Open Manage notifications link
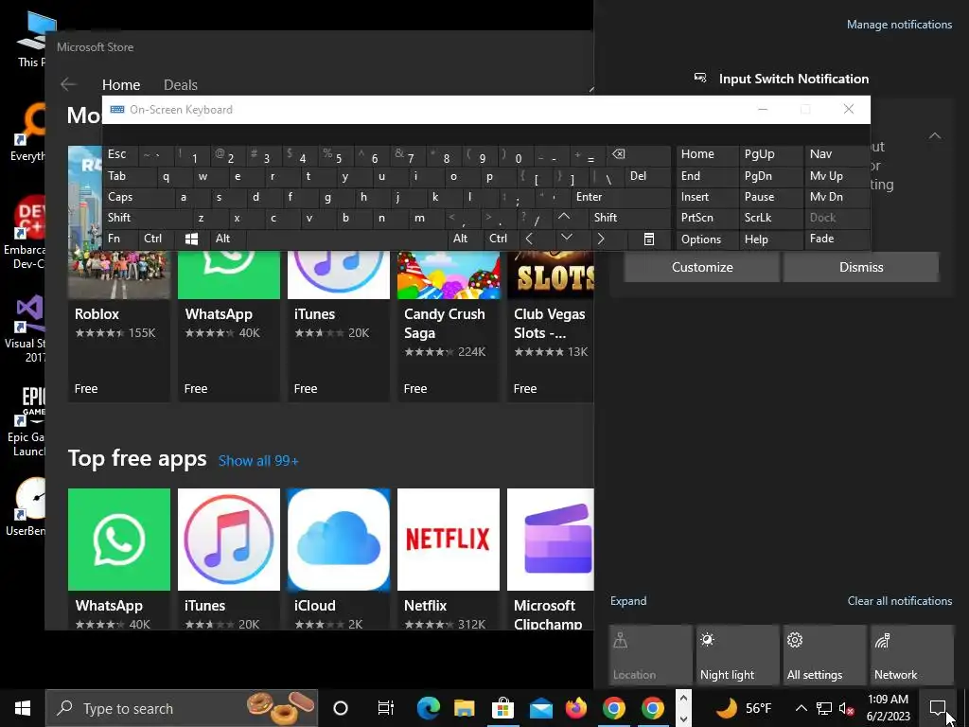 (899, 25)
